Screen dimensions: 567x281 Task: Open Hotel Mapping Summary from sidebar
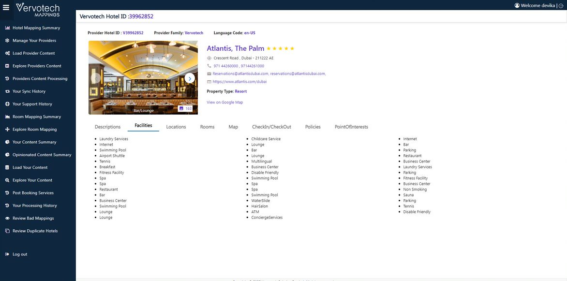pos(36,27)
